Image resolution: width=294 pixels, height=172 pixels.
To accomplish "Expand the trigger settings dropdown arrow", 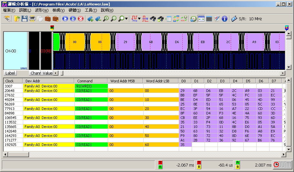I will pyautogui.click(x=139, y=19).
